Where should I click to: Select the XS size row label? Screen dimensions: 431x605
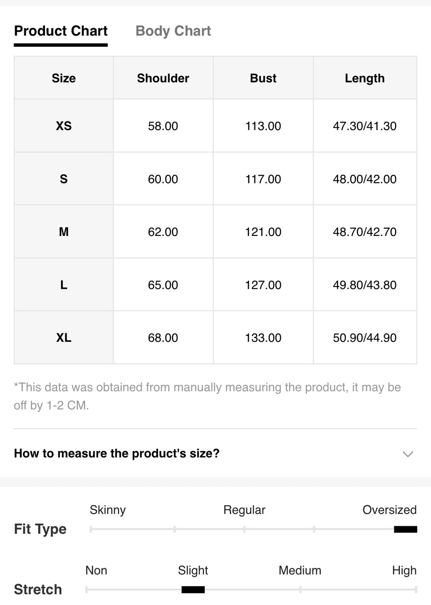tap(64, 126)
